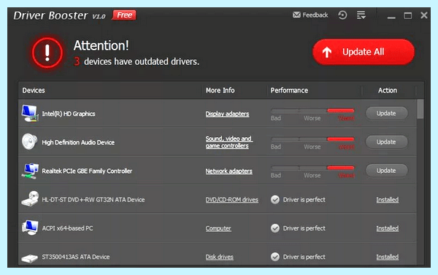This screenshot has width=438, height=275.
Task: Click the High Definition Audio speaker icon
Action: coord(30,142)
